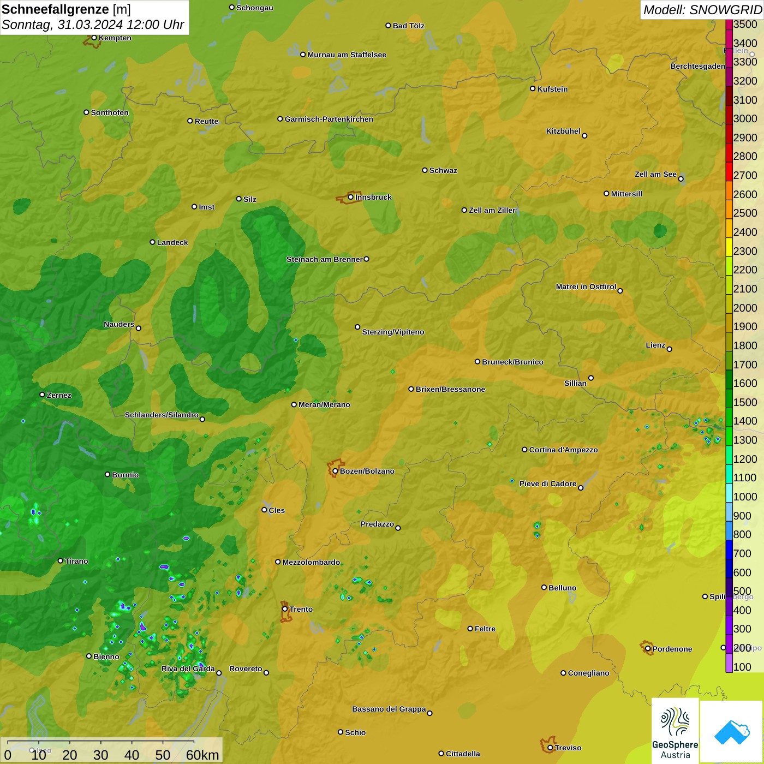Click the 60km scale bar label

point(202,755)
